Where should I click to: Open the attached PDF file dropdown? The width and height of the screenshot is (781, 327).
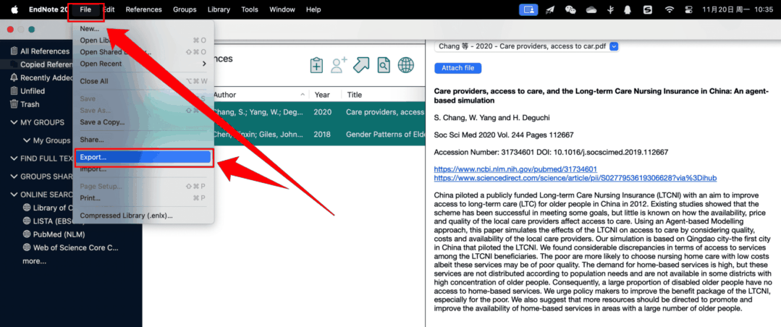click(614, 46)
